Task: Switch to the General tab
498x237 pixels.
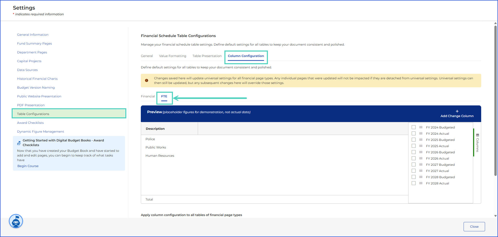Action: [147, 56]
